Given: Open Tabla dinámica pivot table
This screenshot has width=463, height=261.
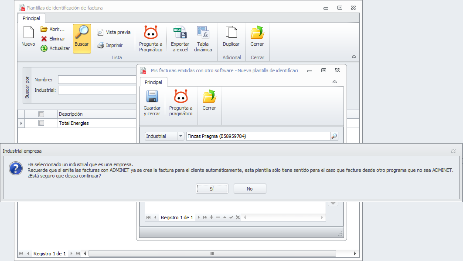Looking at the screenshot, I should (x=203, y=39).
